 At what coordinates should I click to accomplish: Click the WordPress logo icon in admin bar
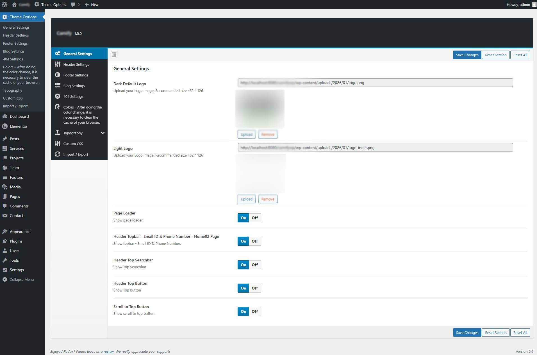tap(4, 4)
